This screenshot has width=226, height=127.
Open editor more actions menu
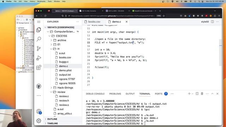tap(218, 22)
